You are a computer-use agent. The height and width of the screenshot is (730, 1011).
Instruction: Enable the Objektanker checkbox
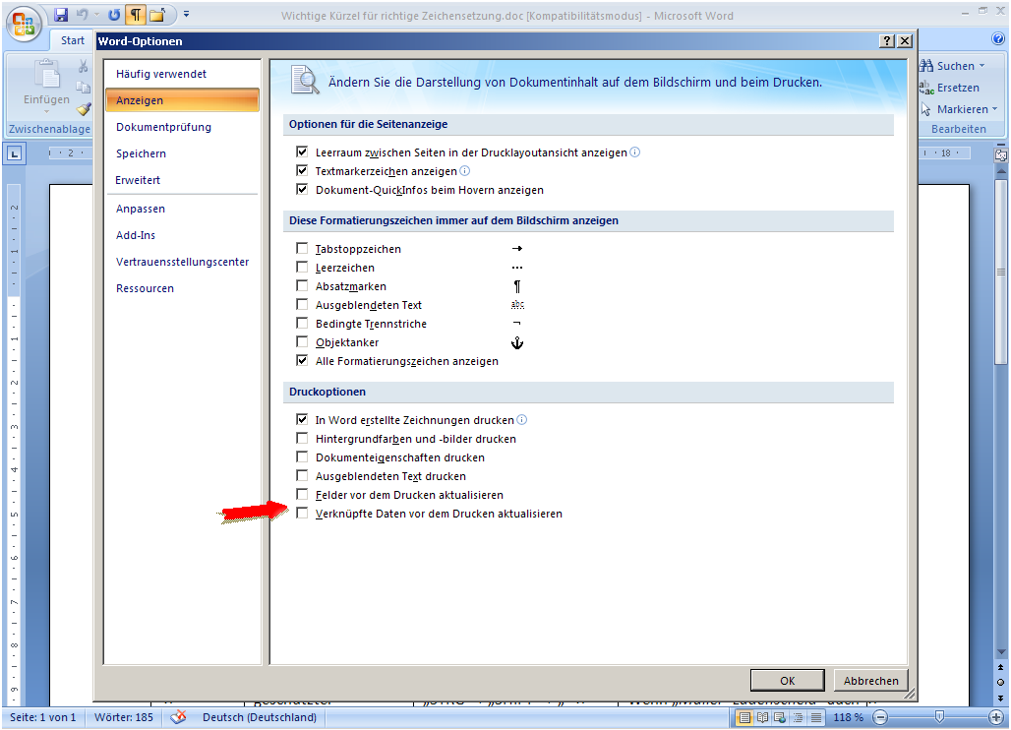302,341
